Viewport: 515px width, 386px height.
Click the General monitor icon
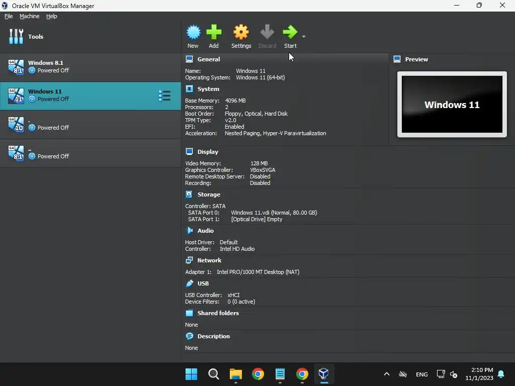click(x=189, y=59)
